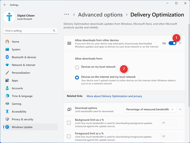
Task: Click the Accounts person icon
Action: point(7,88)
